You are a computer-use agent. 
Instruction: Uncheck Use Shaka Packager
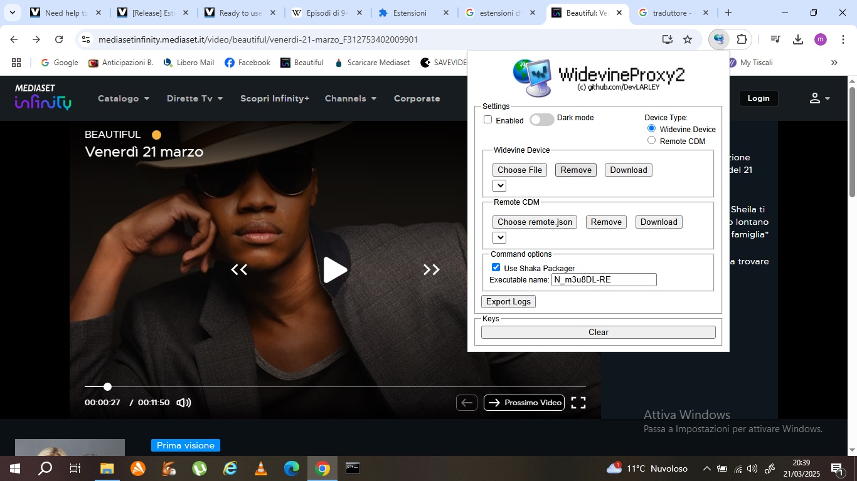click(x=496, y=267)
